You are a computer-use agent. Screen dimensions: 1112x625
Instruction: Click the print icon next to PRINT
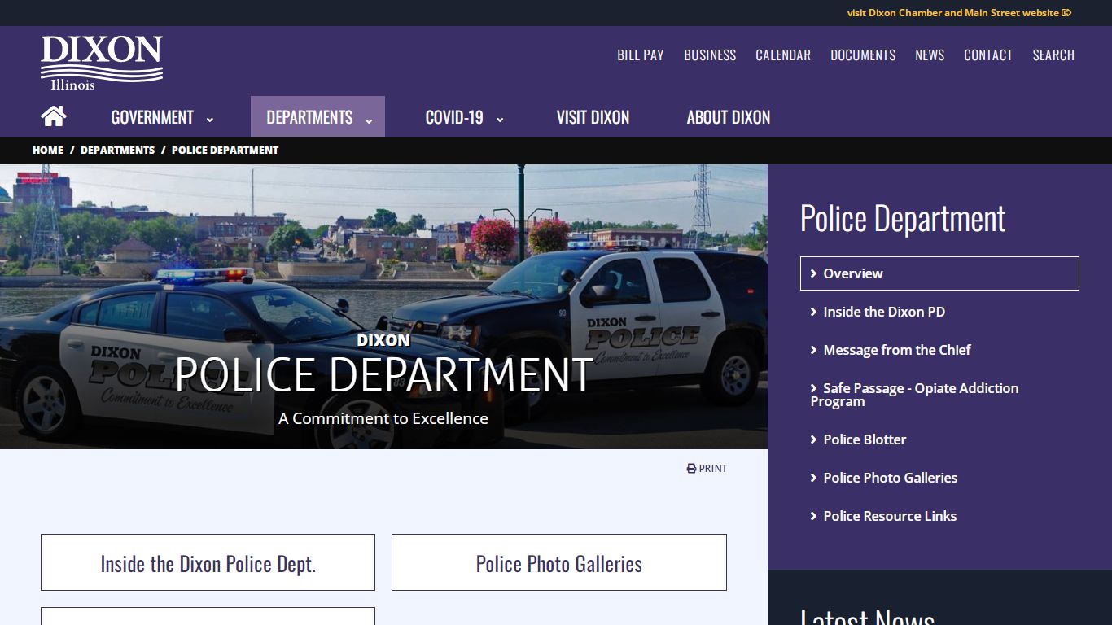pyautogui.click(x=691, y=469)
